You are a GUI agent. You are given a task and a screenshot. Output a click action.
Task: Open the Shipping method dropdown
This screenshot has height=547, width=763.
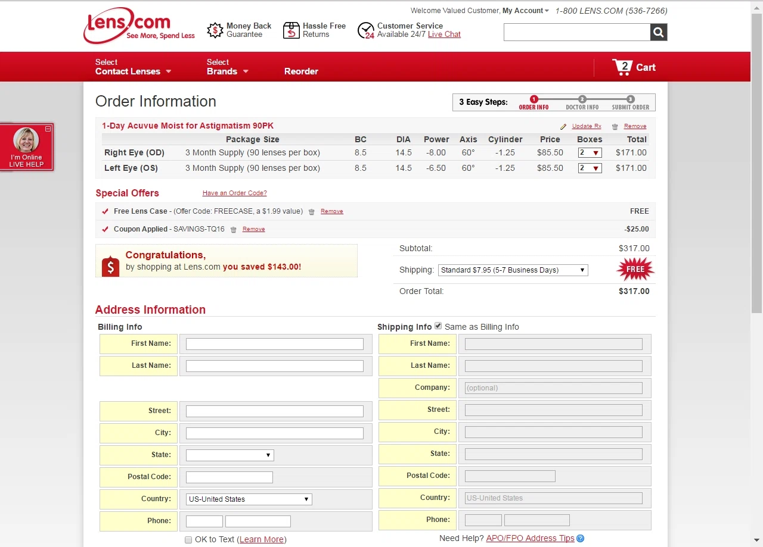pyautogui.click(x=513, y=270)
